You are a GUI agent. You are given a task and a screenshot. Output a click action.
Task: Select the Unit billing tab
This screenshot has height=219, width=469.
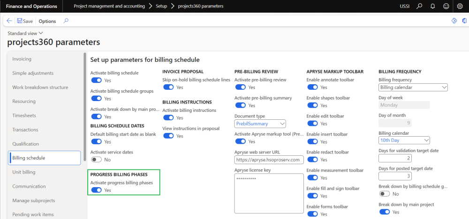click(x=24, y=172)
